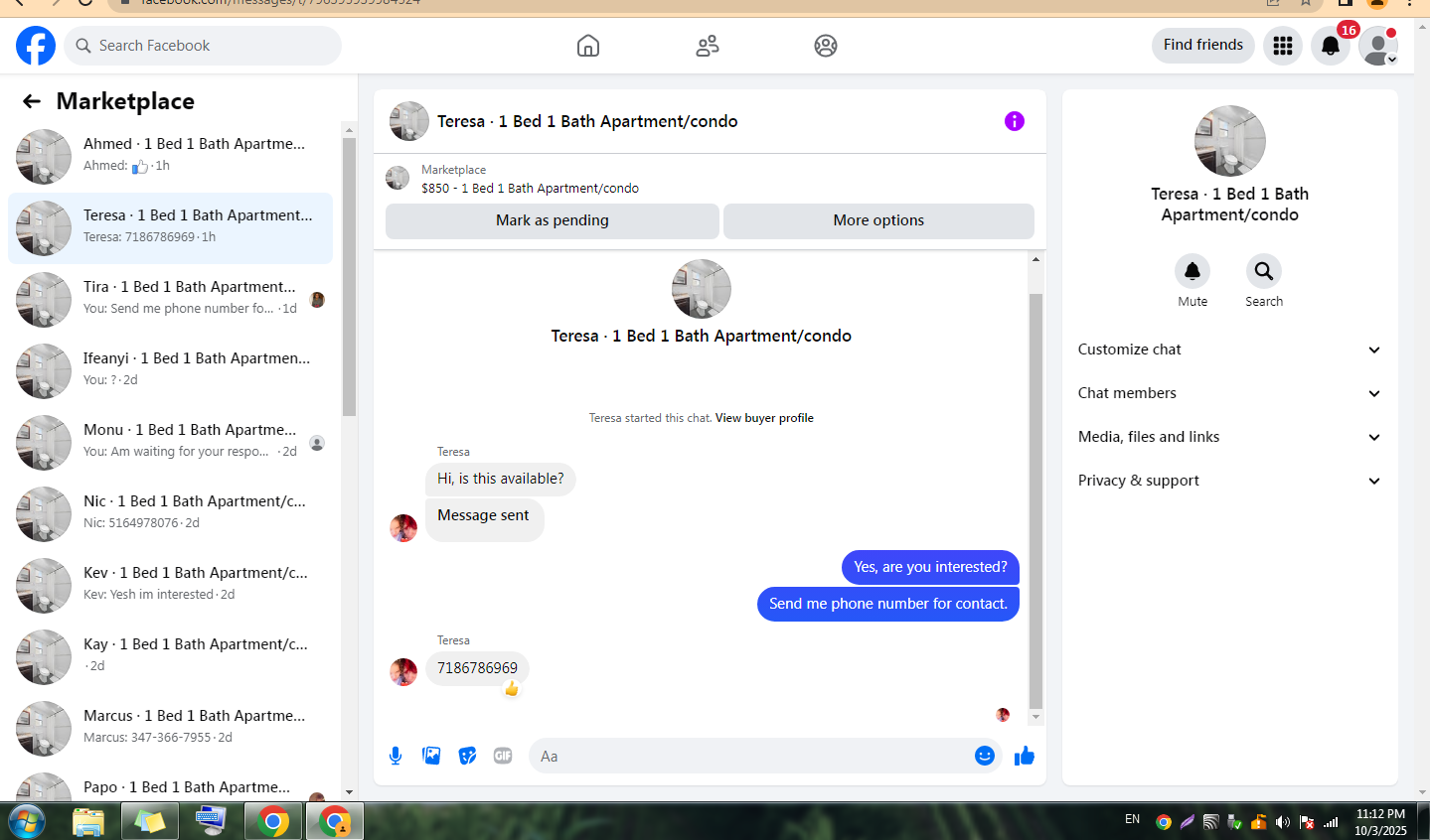Click the chat scrollbar up arrow
1430x840 pixels.
(1035, 259)
